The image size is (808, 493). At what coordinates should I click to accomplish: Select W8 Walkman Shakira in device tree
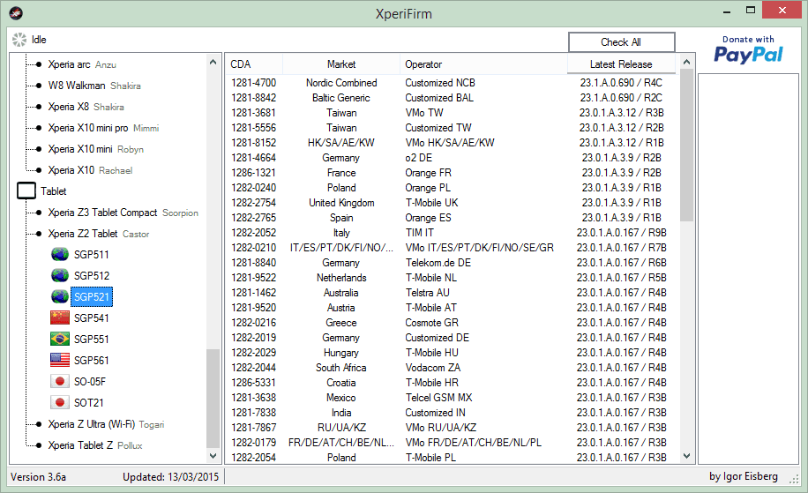[x=94, y=86]
